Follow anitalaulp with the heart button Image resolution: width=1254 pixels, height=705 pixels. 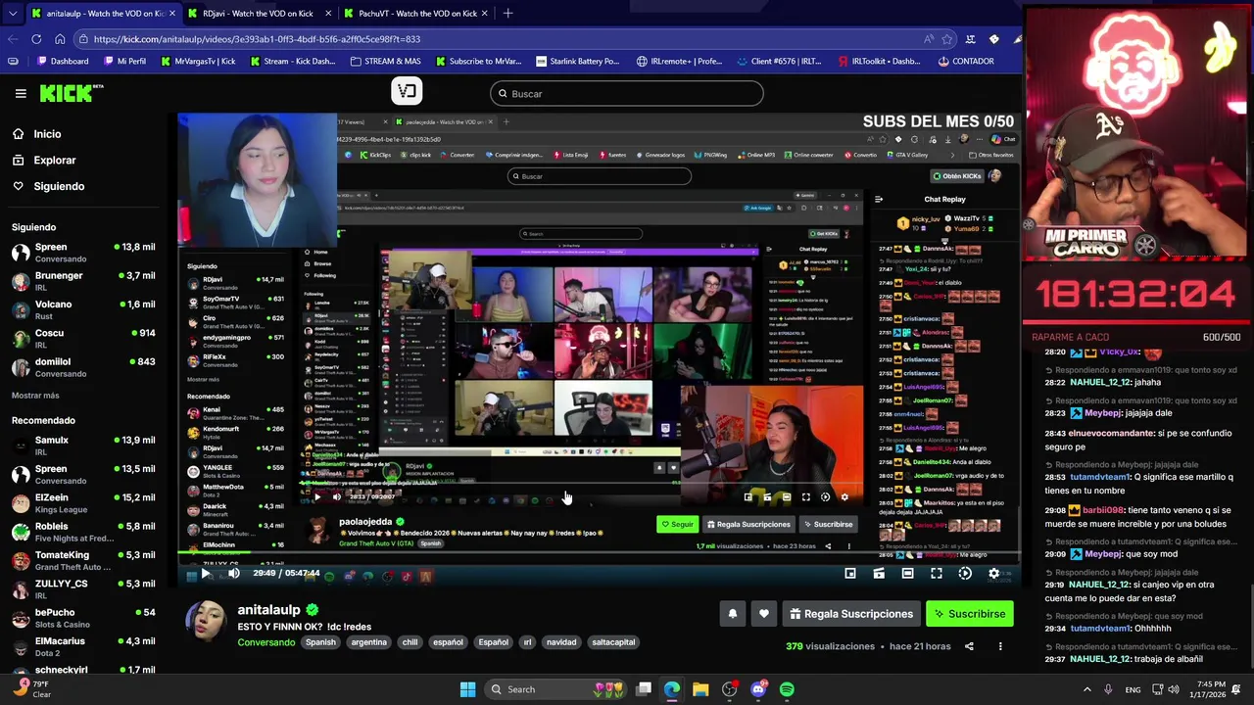[764, 614]
